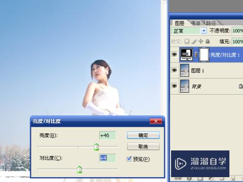Click the create new layer icon
Screen dimensions: 243x182
pos(233,179)
